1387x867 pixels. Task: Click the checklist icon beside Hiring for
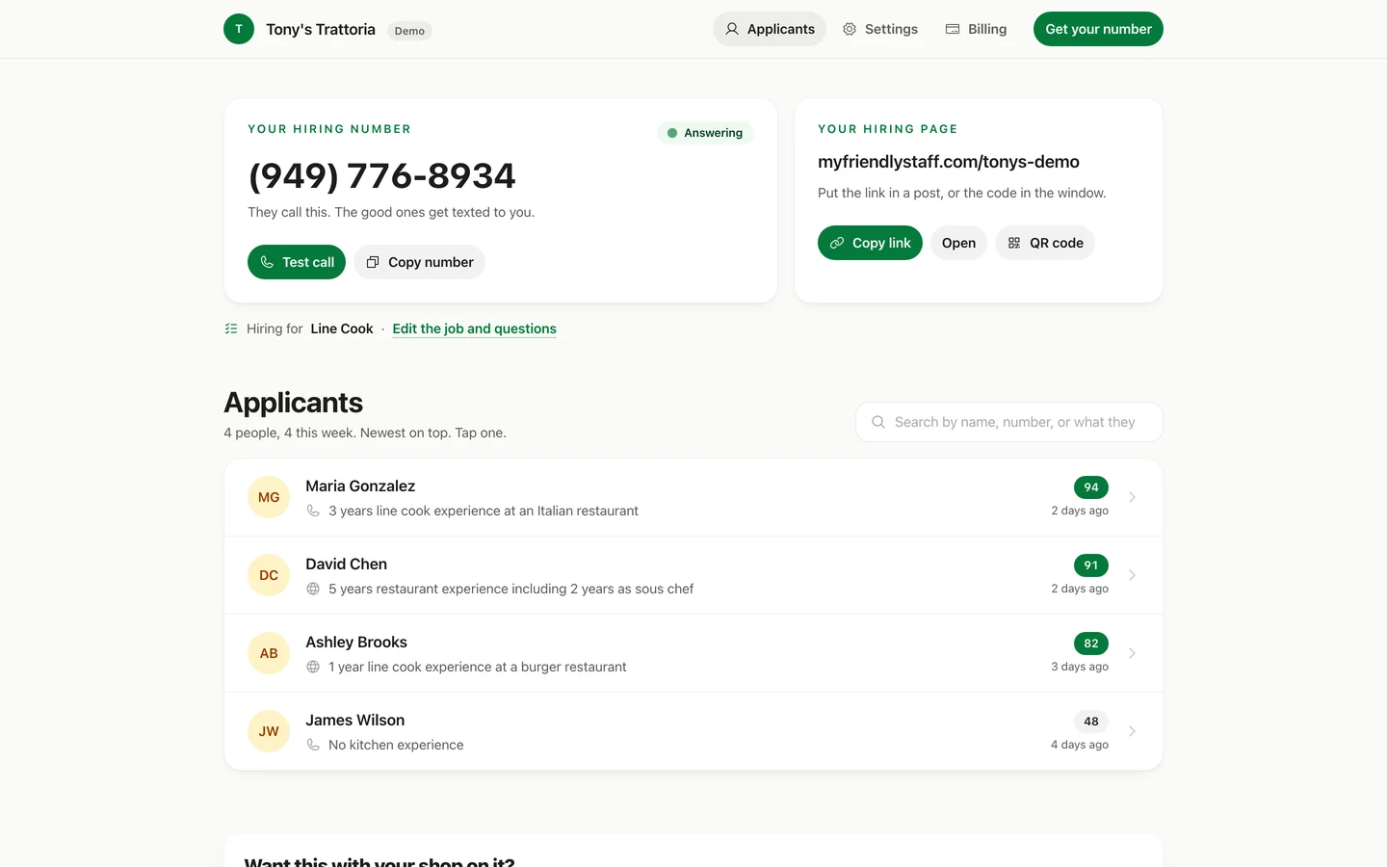(231, 328)
